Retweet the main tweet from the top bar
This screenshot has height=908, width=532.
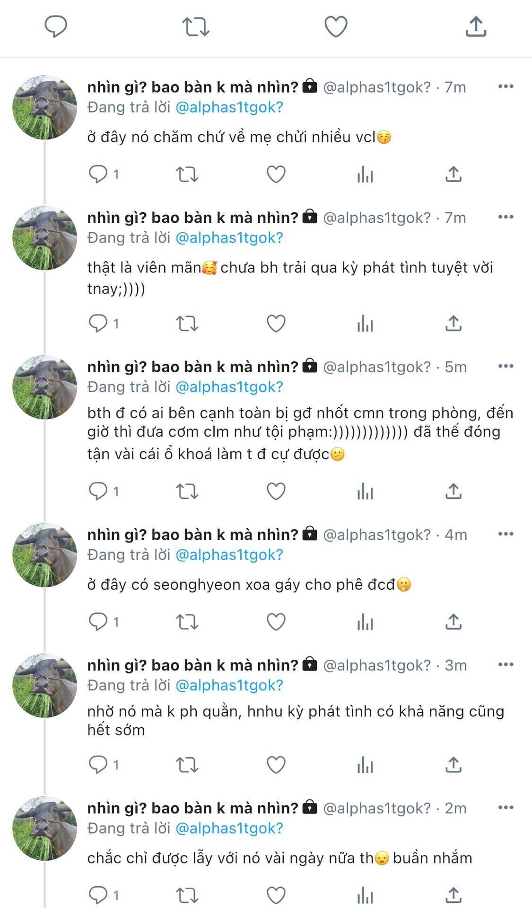(x=196, y=26)
